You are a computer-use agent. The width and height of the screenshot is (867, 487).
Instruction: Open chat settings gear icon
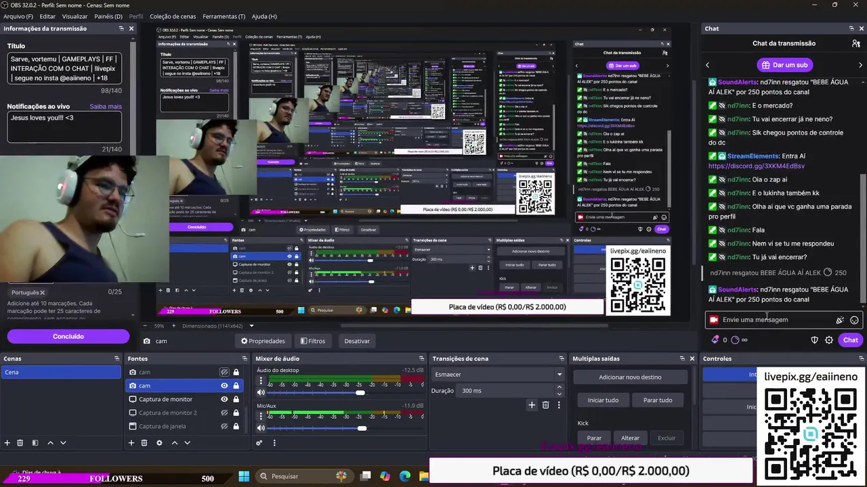[x=829, y=340]
